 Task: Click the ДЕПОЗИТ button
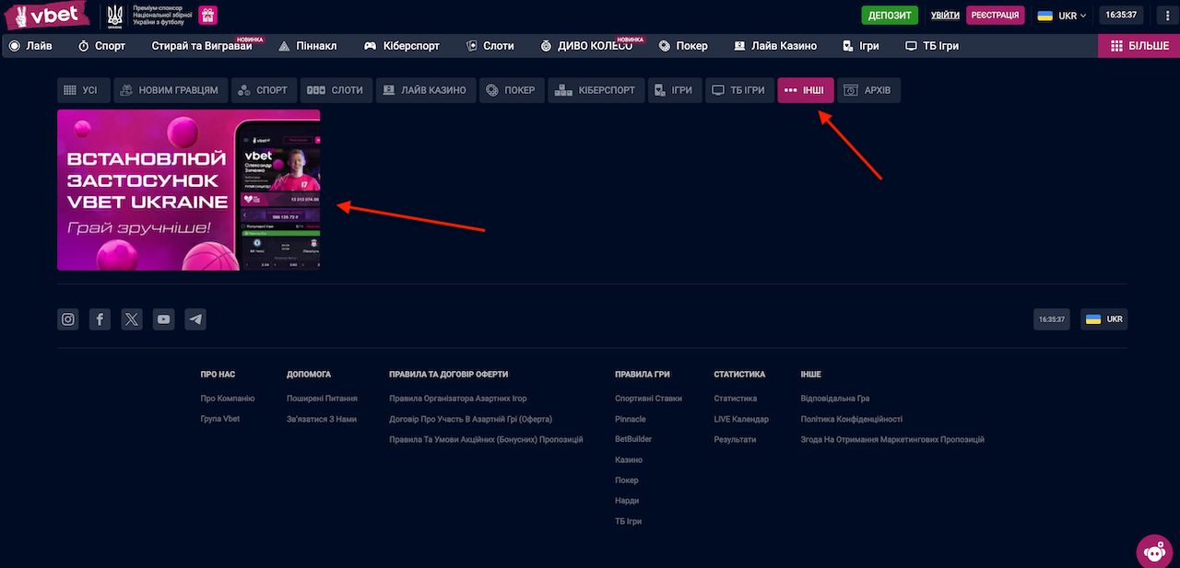891,16
